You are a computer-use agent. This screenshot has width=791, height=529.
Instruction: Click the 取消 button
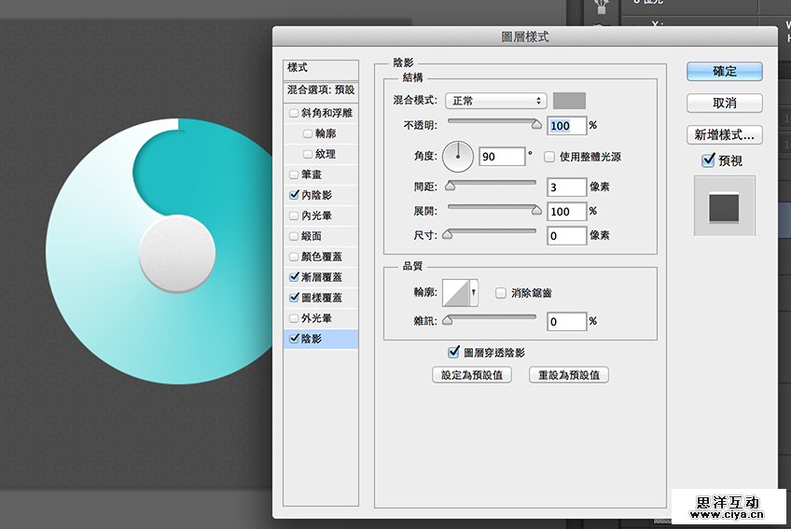pos(725,103)
